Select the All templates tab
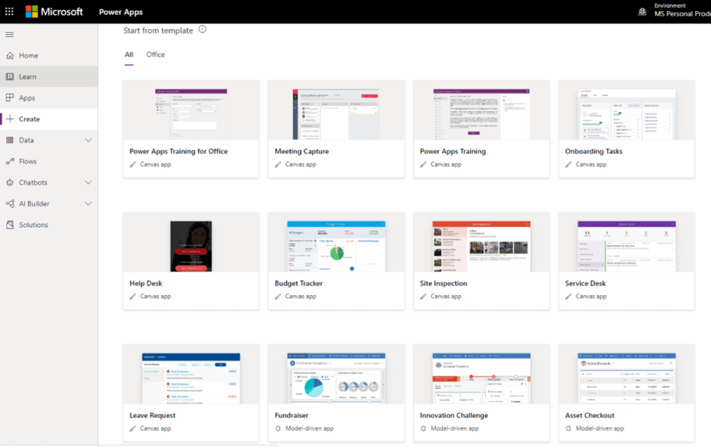 click(128, 54)
